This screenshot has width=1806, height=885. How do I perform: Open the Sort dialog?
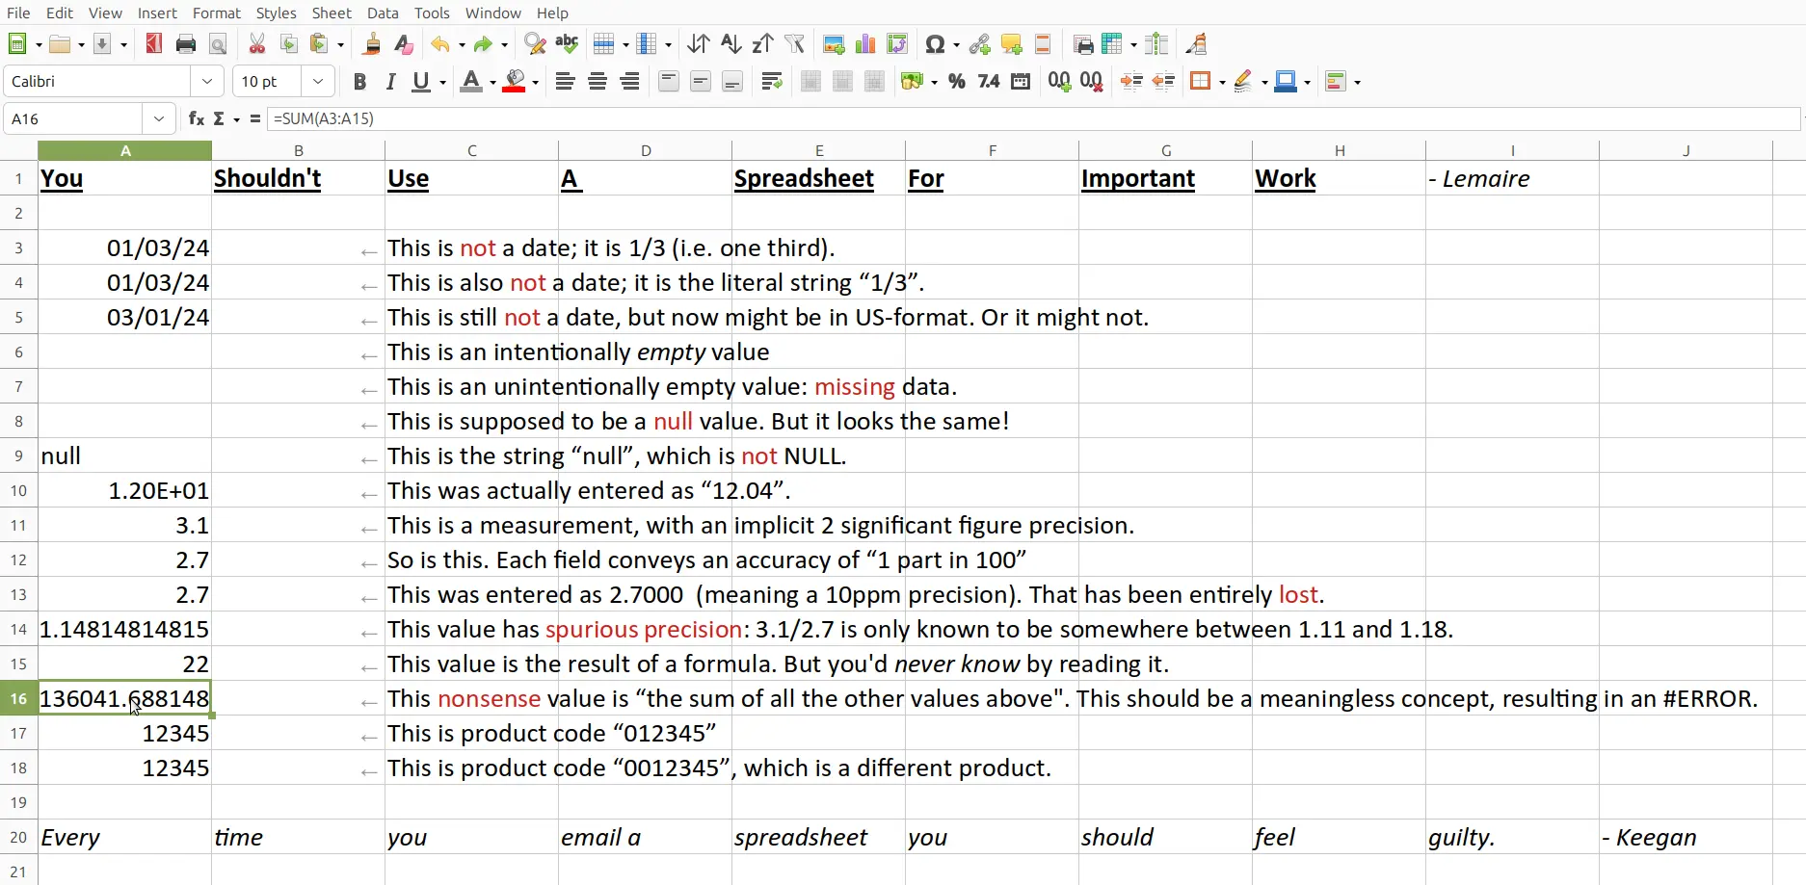[699, 44]
